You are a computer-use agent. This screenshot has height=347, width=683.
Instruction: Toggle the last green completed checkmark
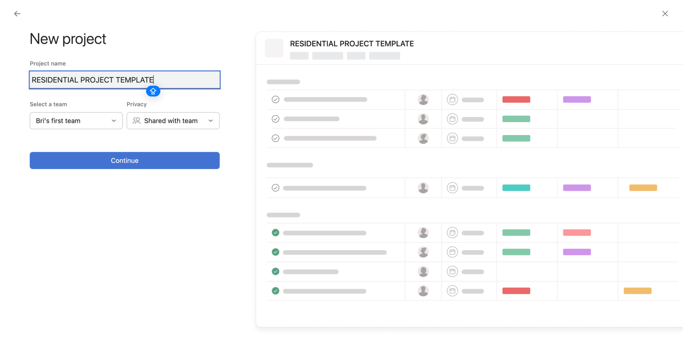pos(275,291)
